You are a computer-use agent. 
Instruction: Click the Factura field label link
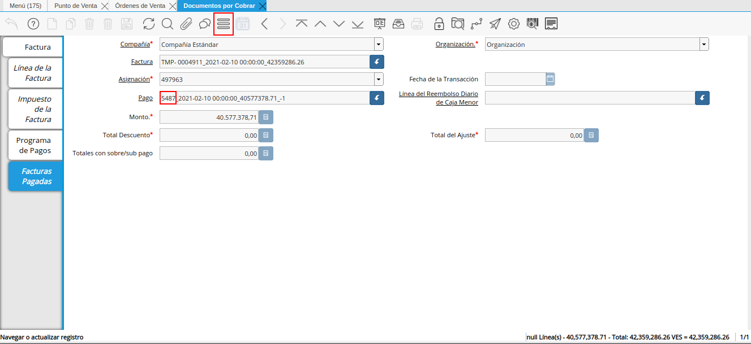(142, 62)
